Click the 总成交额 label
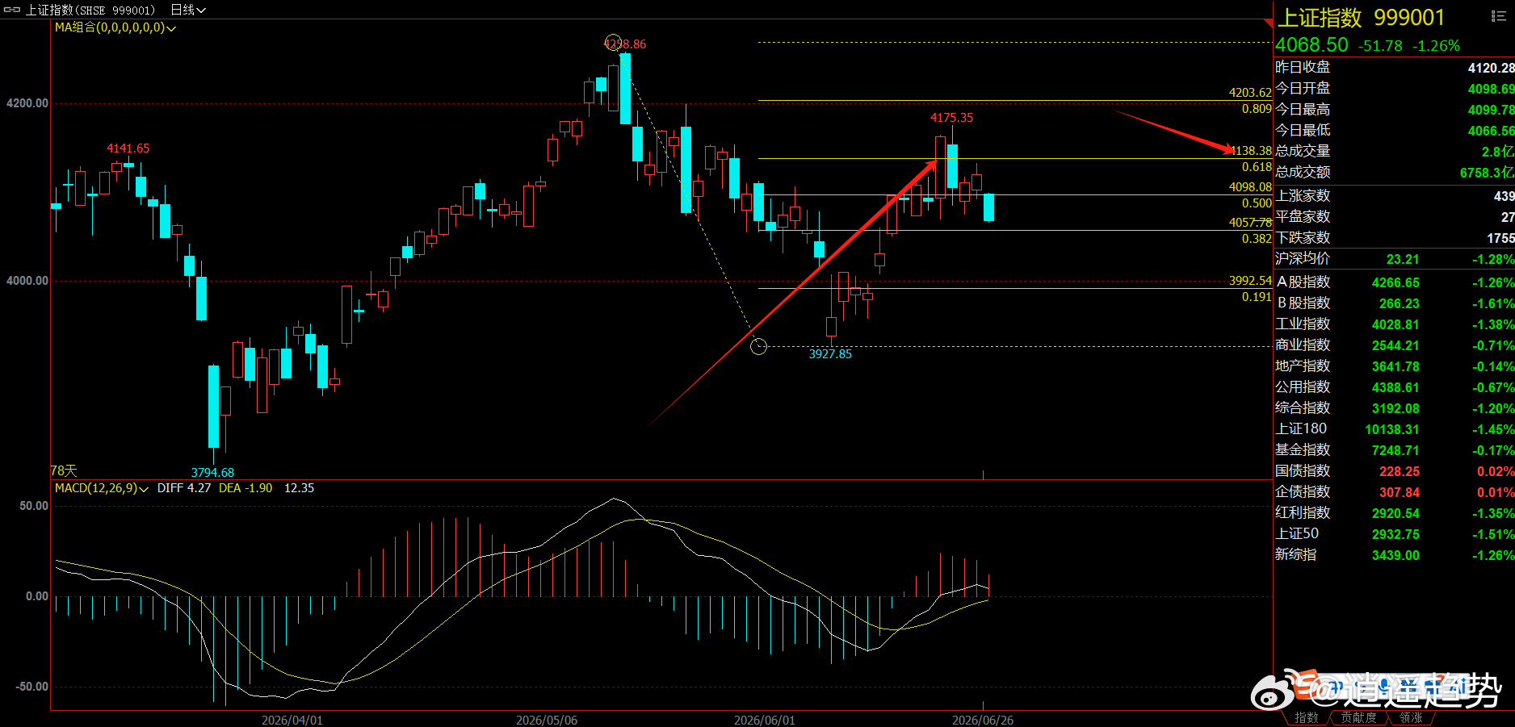This screenshot has width=1515, height=727. pos(1303,173)
